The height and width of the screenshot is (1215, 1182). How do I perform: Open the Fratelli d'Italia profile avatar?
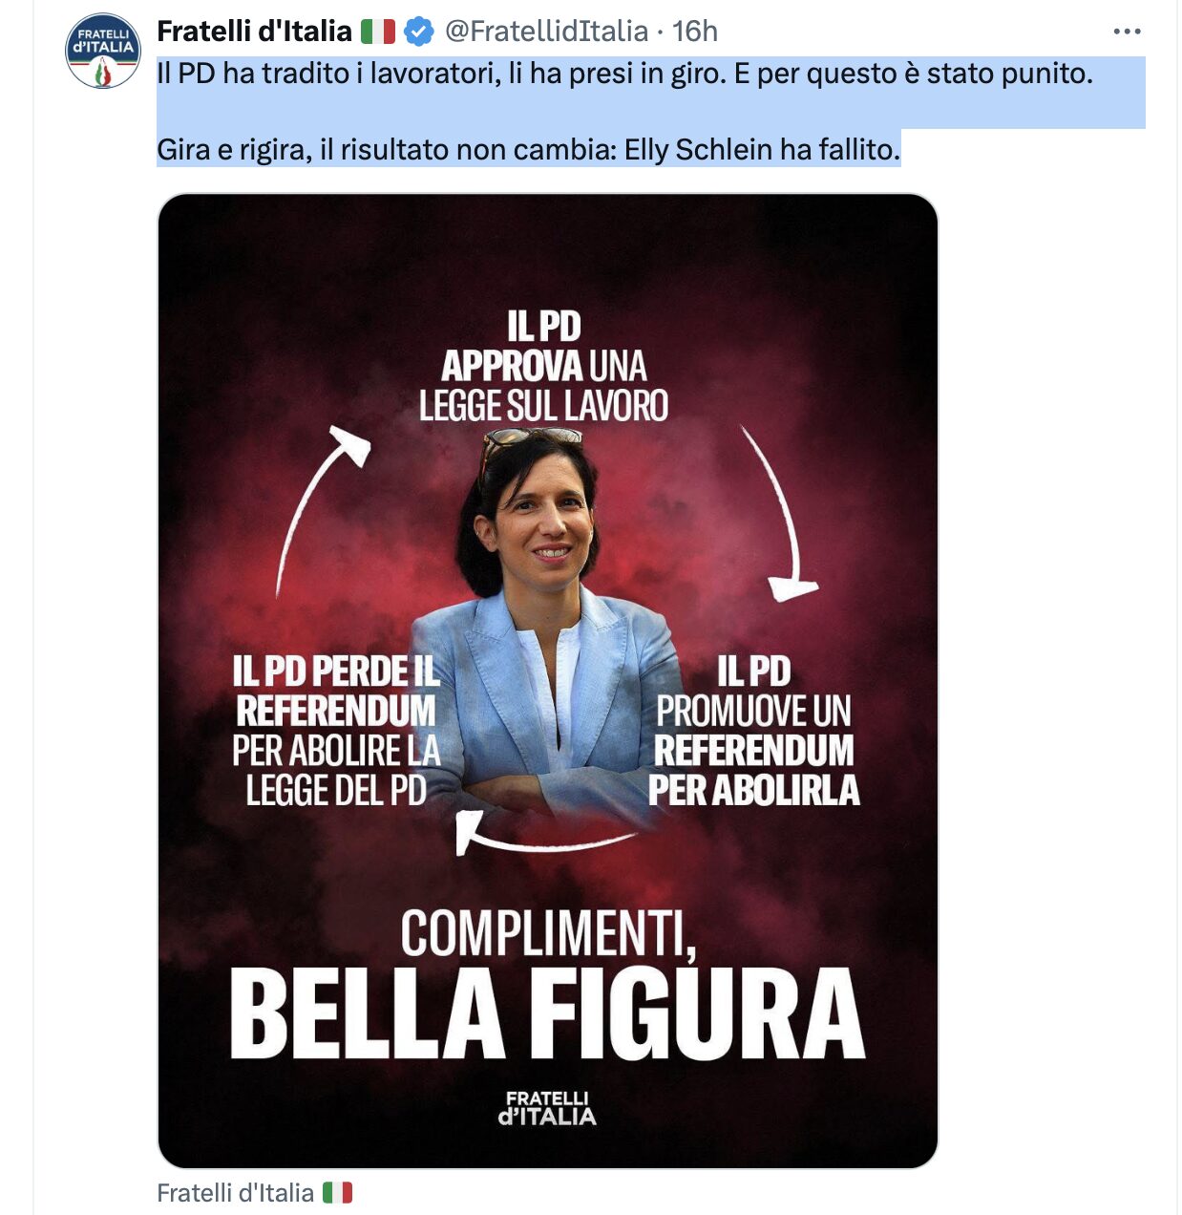[x=102, y=52]
